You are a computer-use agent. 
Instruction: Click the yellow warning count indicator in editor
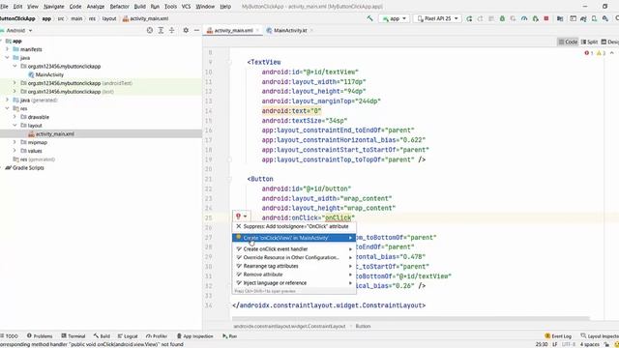(601, 53)
